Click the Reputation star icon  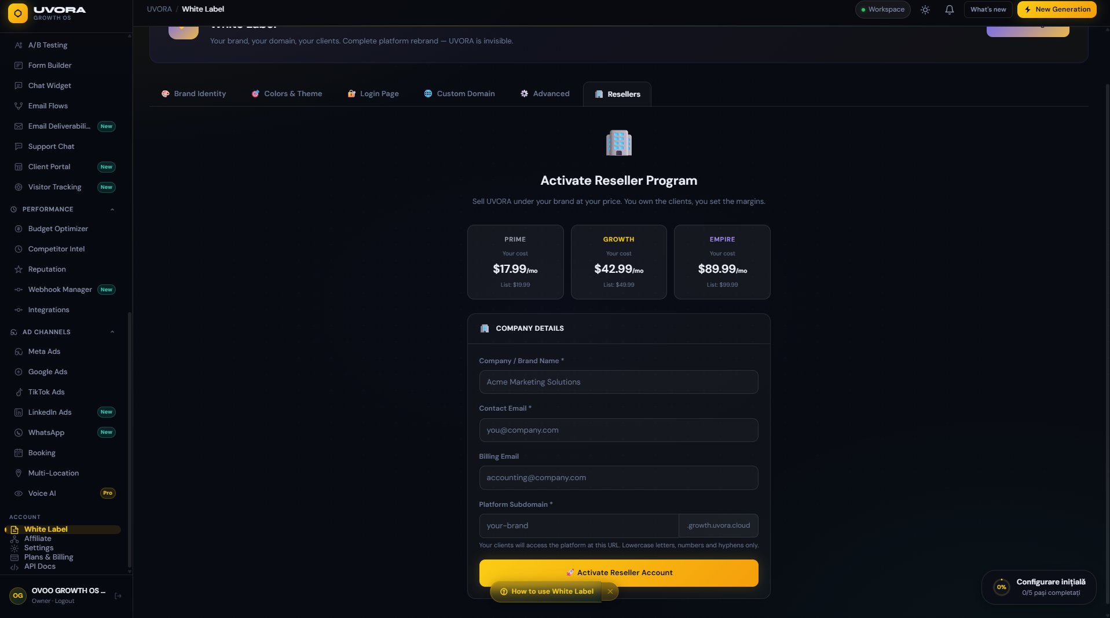[19, 269]
